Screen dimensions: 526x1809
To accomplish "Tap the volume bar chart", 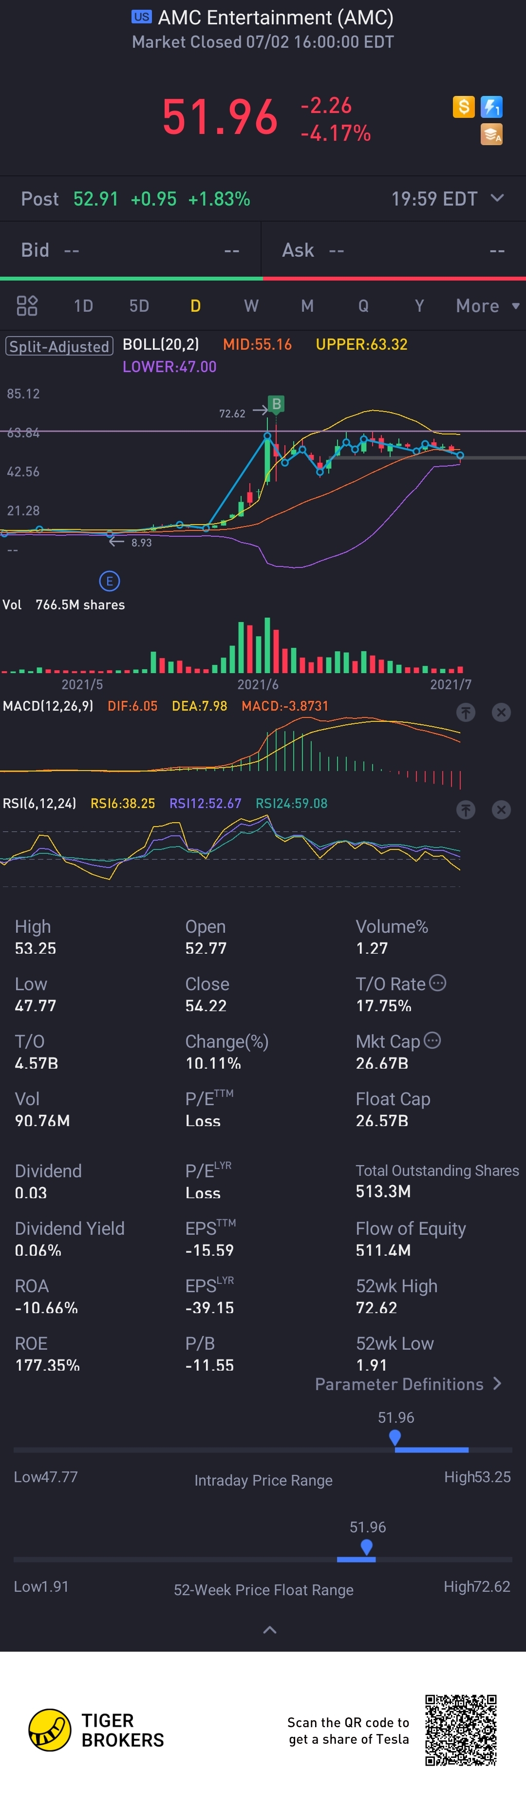I will click(232, 645).
